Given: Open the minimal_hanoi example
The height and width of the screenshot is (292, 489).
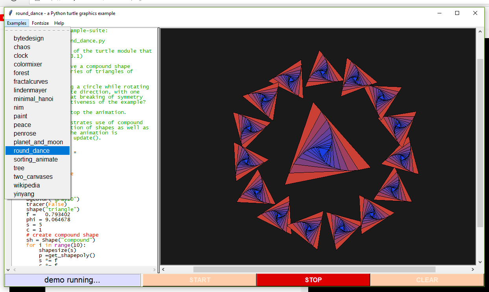Looking at the screenshot, I should [33, 99].
